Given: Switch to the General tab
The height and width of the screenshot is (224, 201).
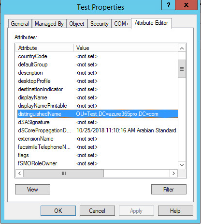Looking at the screenshot, I should pos(20,24).
